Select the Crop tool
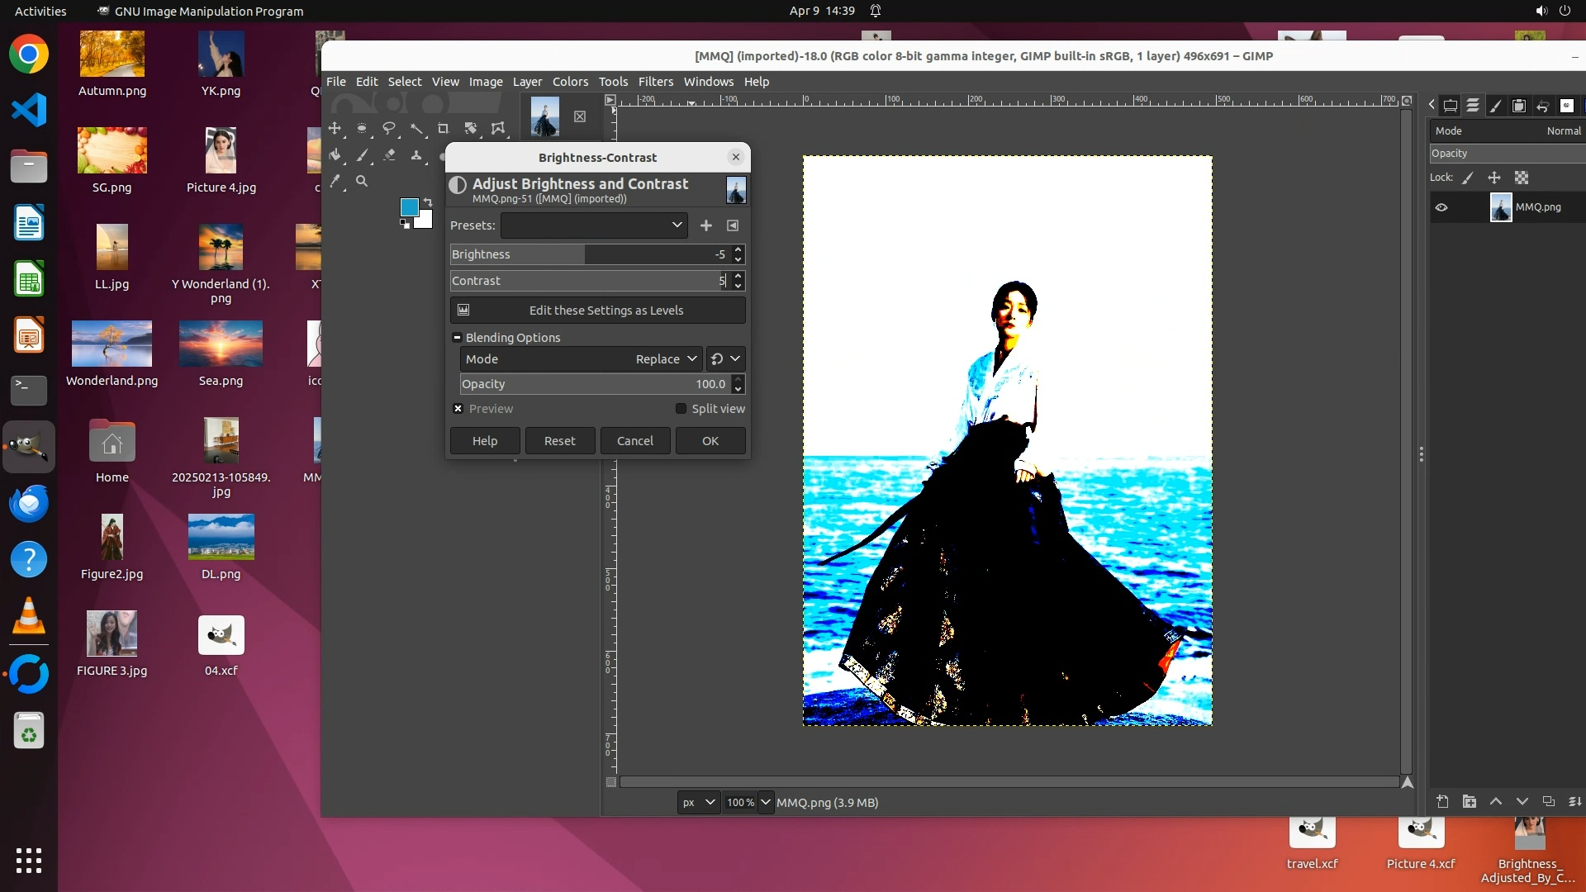Viewport: 1586px width, 892px height. pyautogui.click(x=444, y=129)
